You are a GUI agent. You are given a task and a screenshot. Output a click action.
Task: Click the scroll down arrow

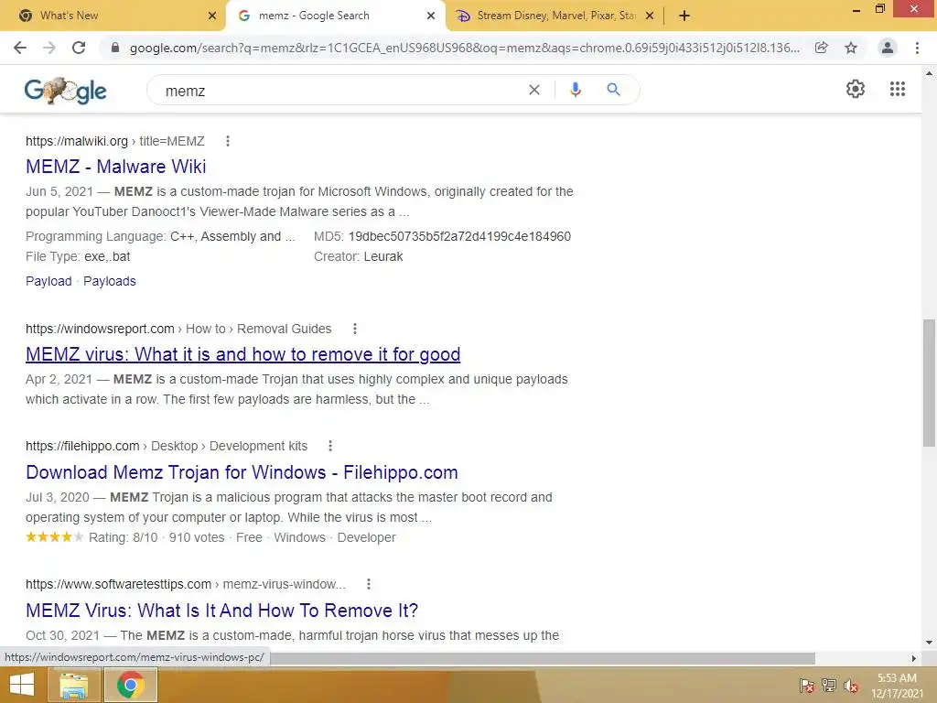[929, 643]
